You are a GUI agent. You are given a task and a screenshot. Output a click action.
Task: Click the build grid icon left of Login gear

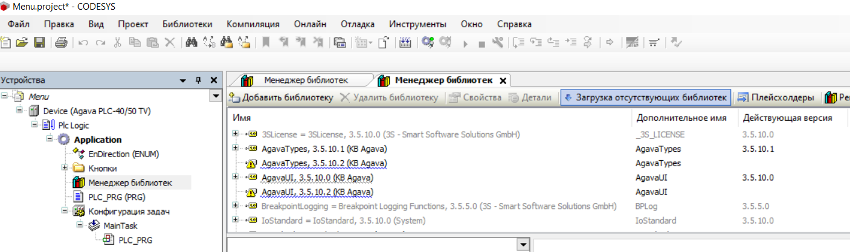(405, 43)
